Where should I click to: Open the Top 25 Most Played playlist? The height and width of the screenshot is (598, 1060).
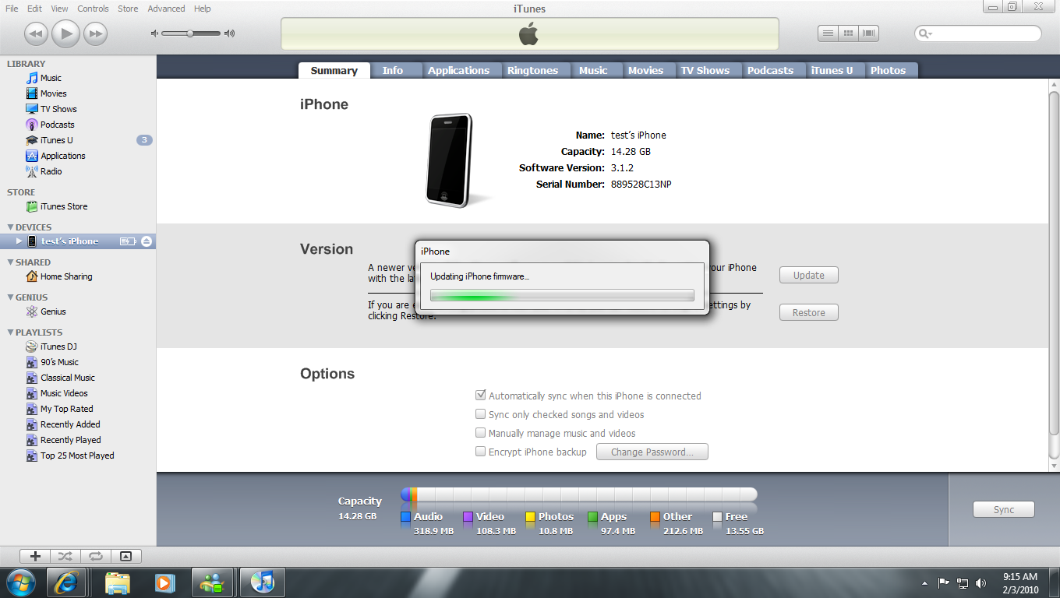click(70, 456)
